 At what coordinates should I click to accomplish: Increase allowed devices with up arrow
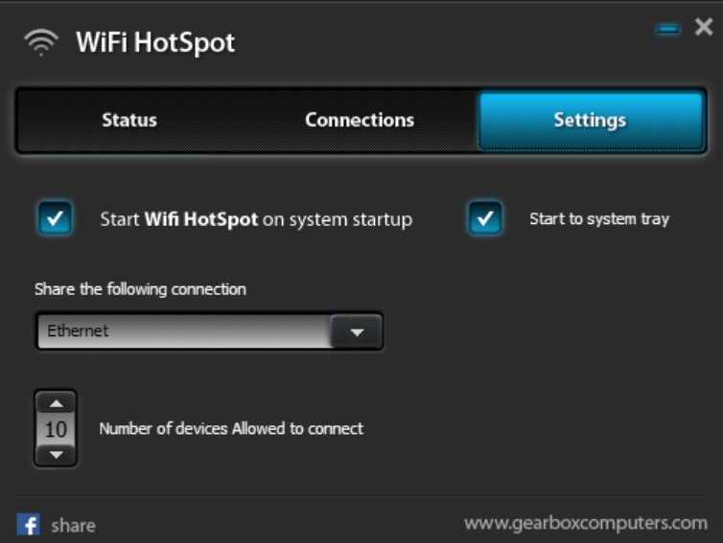point(57,403)
